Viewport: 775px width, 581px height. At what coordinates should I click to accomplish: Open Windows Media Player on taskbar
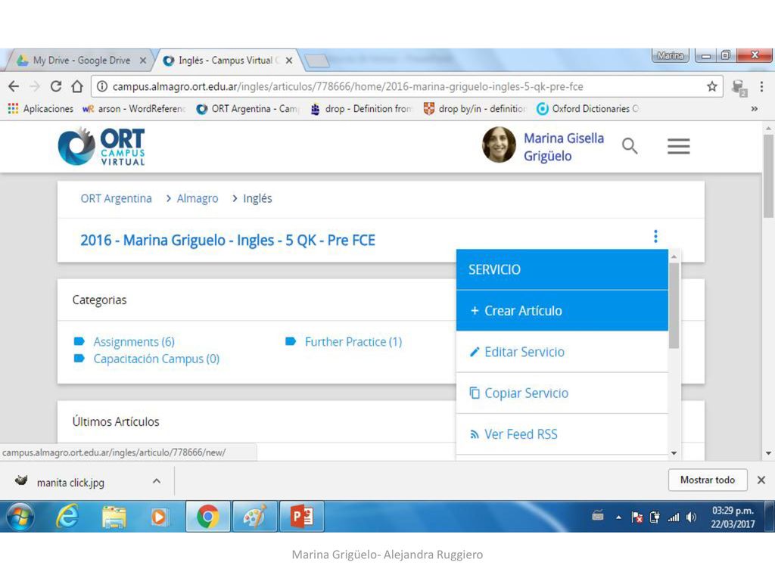point(159,516)
